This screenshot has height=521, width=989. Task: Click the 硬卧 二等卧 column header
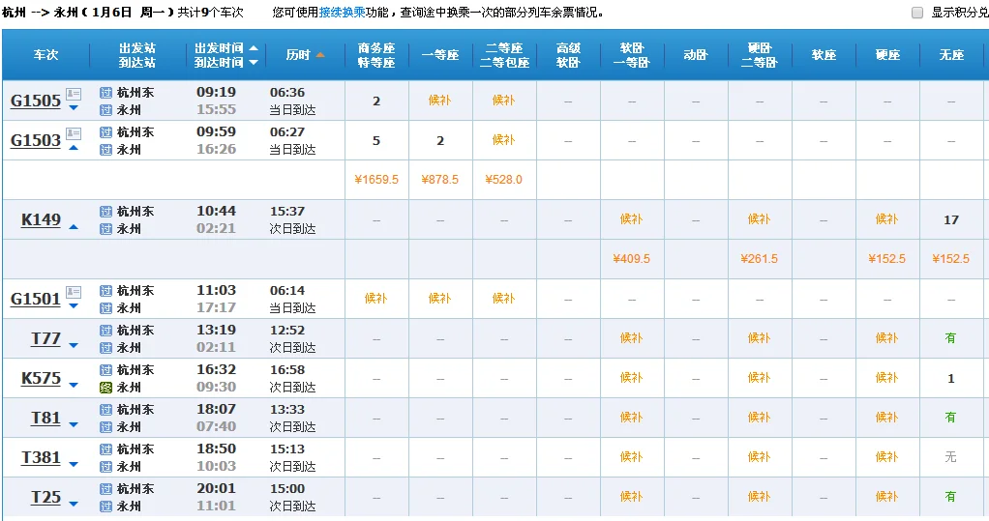point(760,55)
